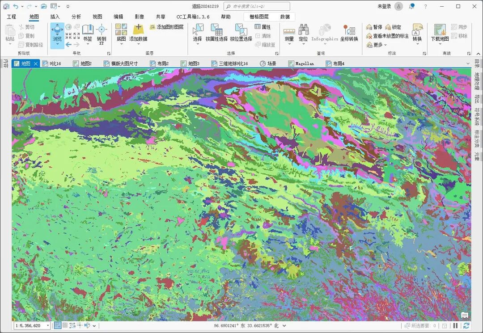The height and width of the screenshot is (333, 483).
Task: Open the map scale 1:5,356,620 dropdown
Action: click(x=48, y=325)
